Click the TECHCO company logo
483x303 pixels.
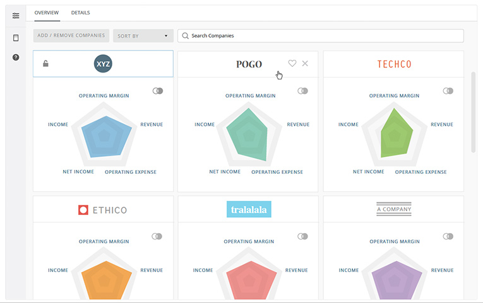click(394, 64)
